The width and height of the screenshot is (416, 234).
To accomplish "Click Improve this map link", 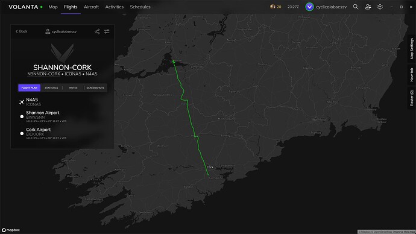I will (x=403, y=232).
